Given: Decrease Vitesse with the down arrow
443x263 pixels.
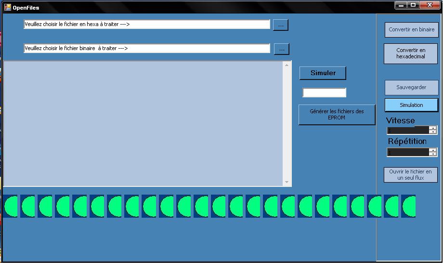Looking at the screenshot, I should (433, 132).
